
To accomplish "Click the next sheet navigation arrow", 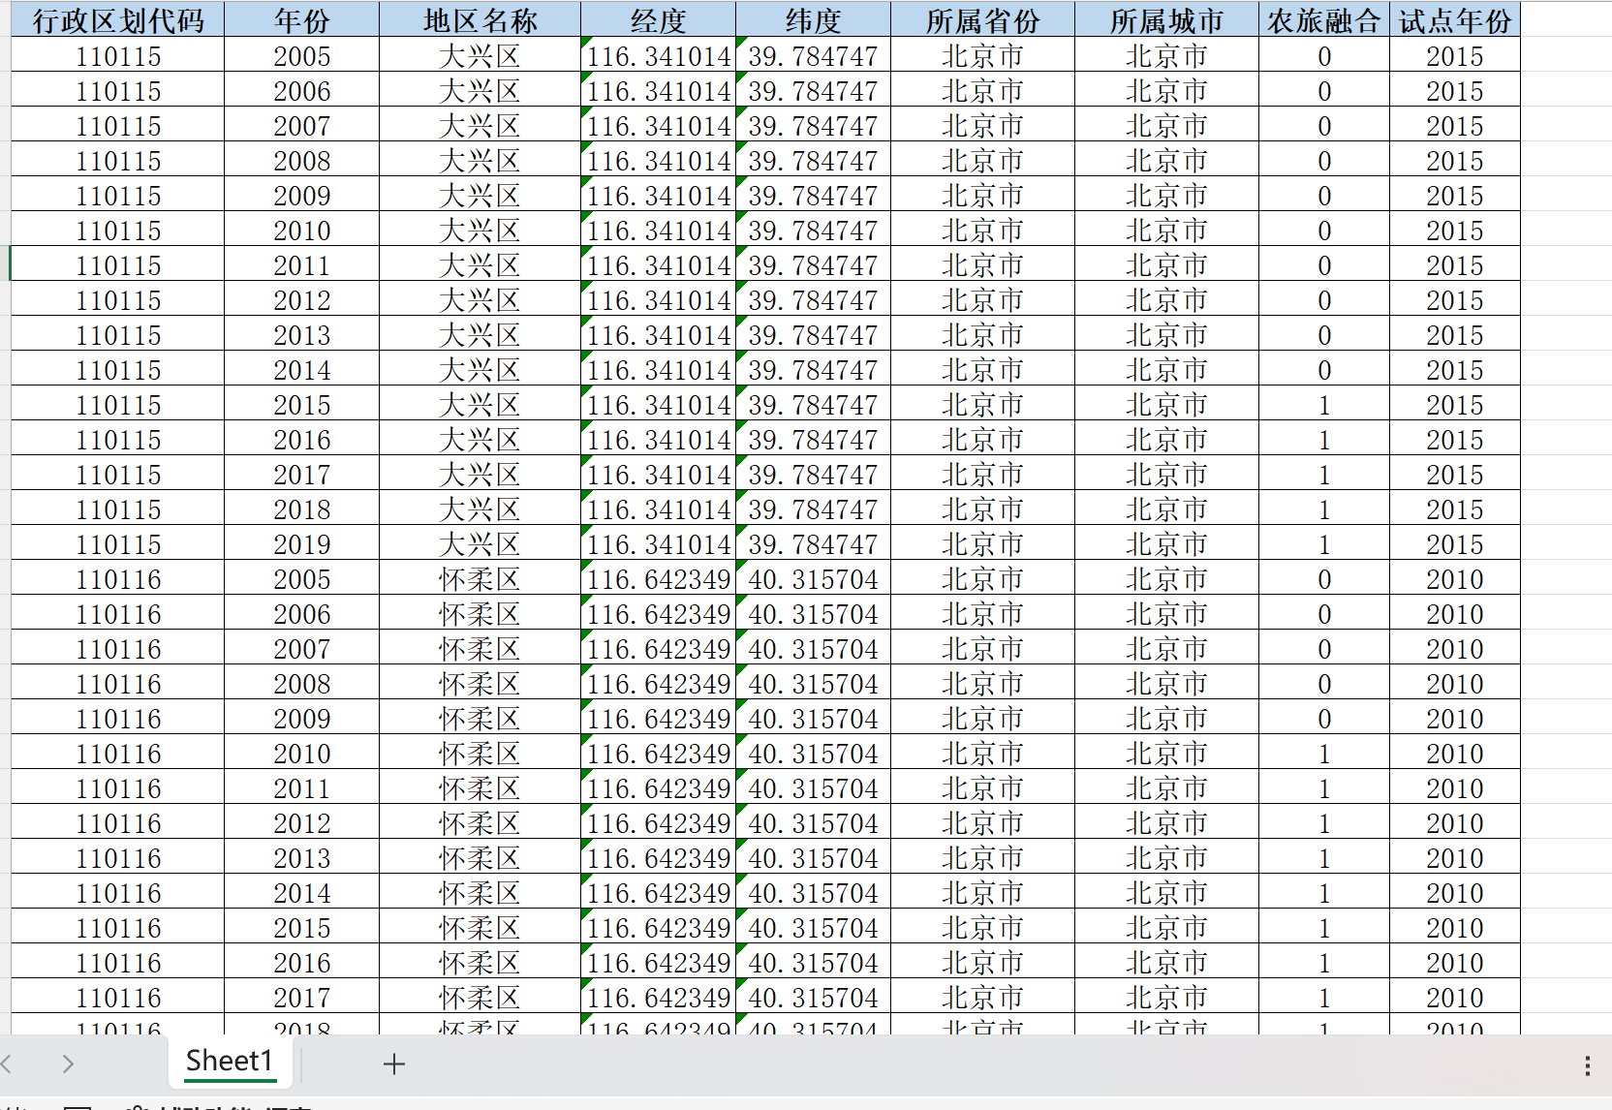I will (x=68, y=1064).
